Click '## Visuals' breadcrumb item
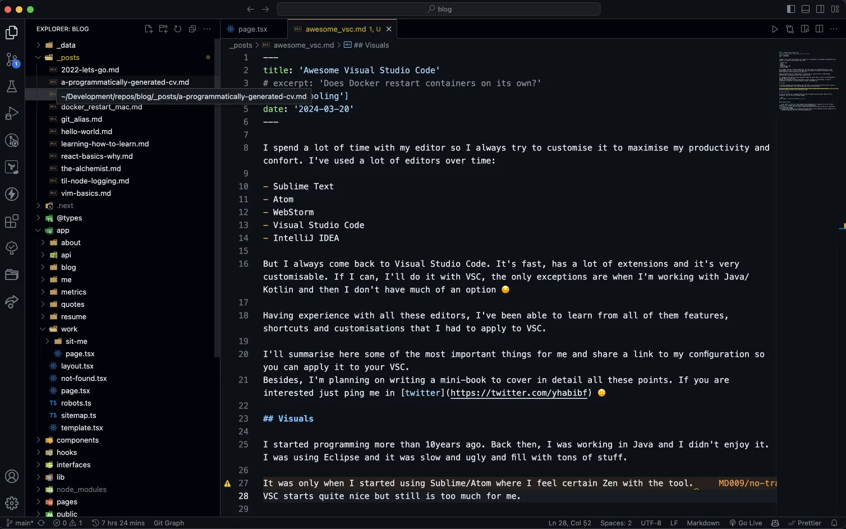The height and width of the screenshot is (529, 846). [x=366, y=45]
